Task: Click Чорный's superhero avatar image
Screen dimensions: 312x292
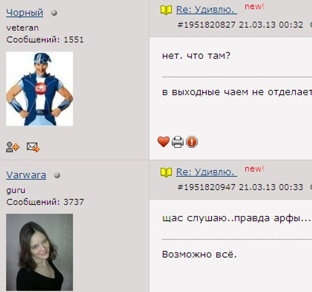Action: [x=40, y=89]
